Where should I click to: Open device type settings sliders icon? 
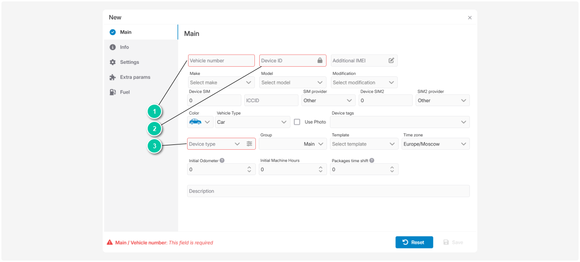pos(249,144)
